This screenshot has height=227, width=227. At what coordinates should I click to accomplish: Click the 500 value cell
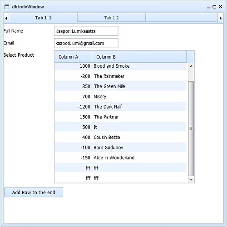pos(74,127)
